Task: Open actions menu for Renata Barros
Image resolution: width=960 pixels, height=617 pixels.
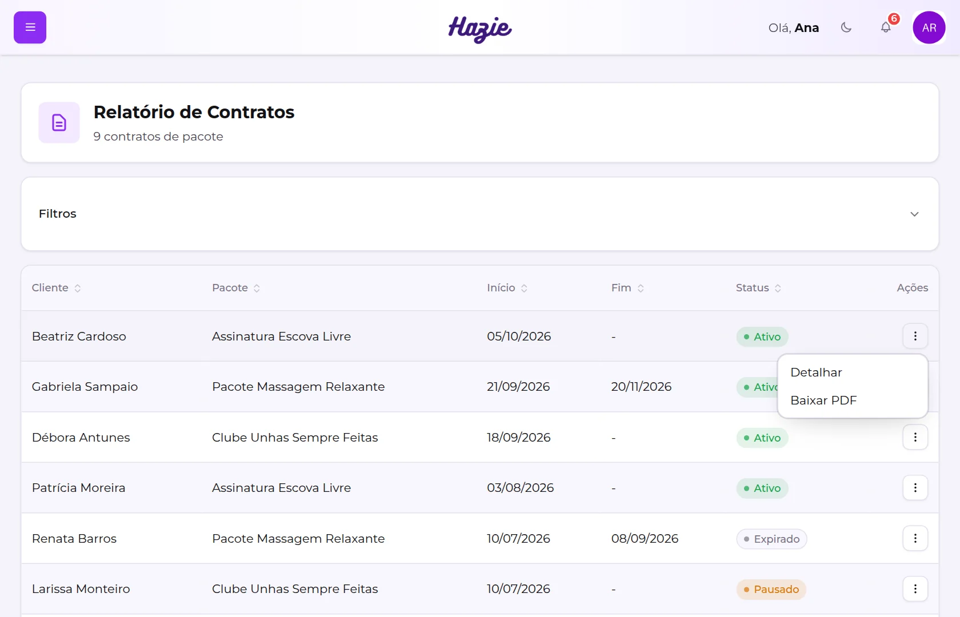Action: click(915, 538)
